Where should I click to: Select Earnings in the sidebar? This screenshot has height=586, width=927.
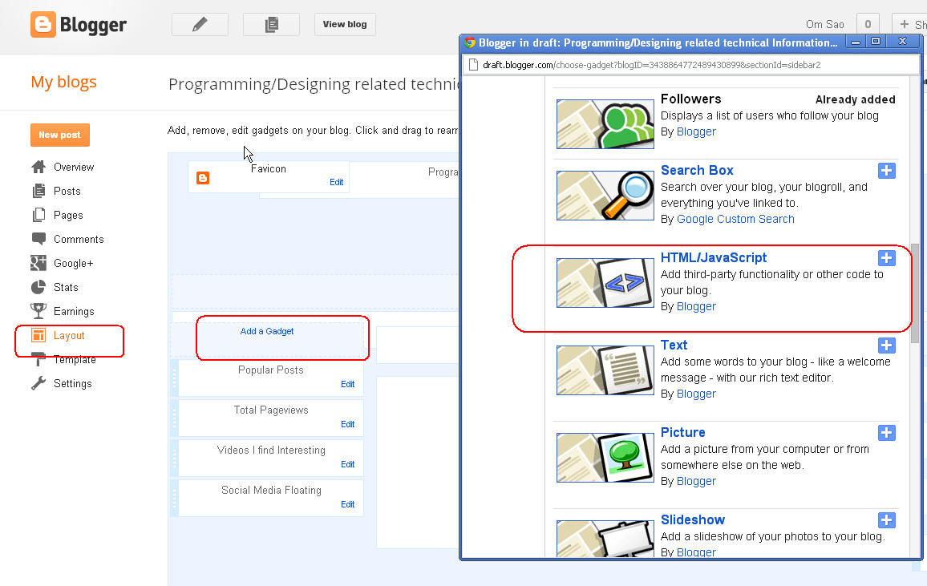[74, 311]
